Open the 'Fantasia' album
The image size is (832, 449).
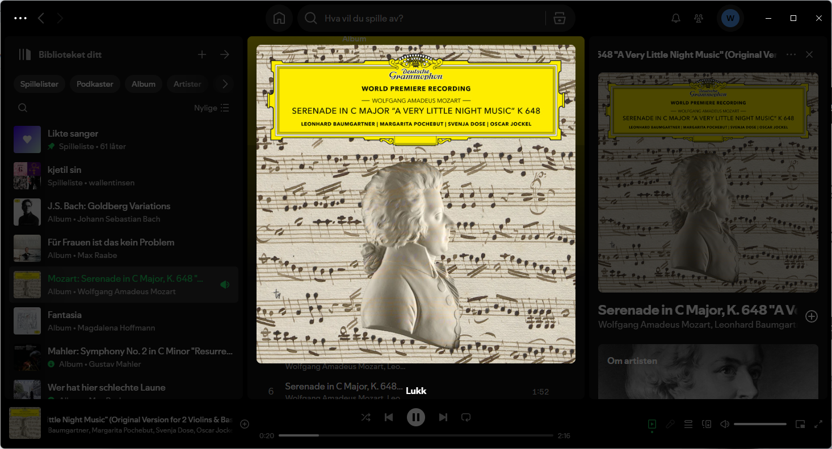tap(124, 321)
